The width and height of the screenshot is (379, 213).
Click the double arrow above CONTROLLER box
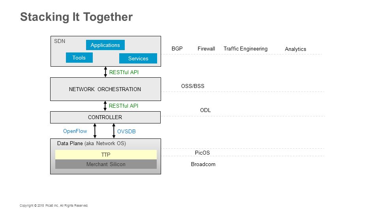(105, 106)
